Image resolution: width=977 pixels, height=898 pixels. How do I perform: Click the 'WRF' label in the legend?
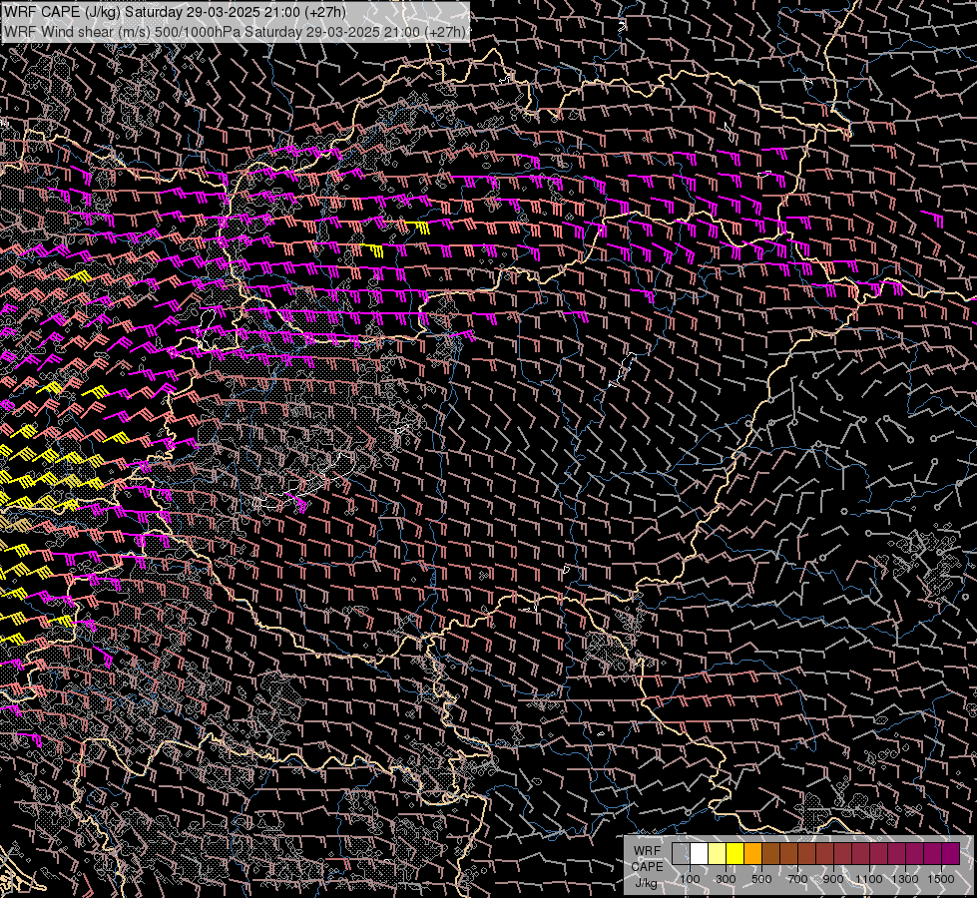pyautogui.click(x=648, y=851)
